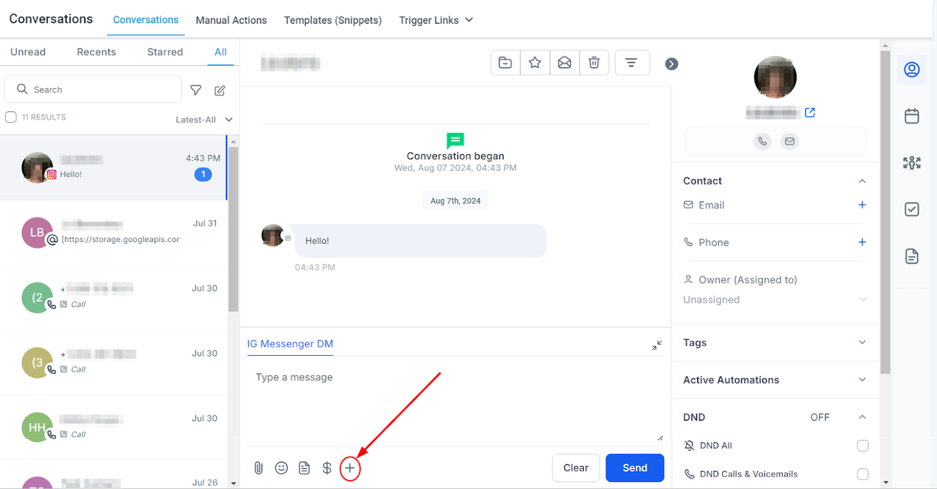This screenshot has height=489, width=937.
Task: Open the (2 call conversation from Jul 30
Action: tap(114, 298)
